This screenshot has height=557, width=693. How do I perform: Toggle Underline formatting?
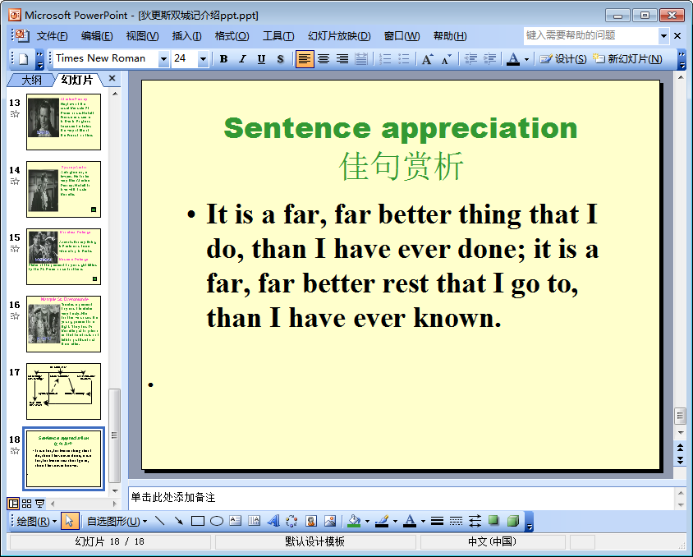[261, 59]
